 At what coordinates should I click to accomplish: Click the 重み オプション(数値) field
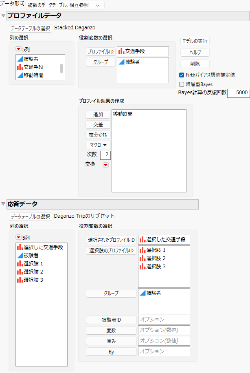click(x=164, y=341)
